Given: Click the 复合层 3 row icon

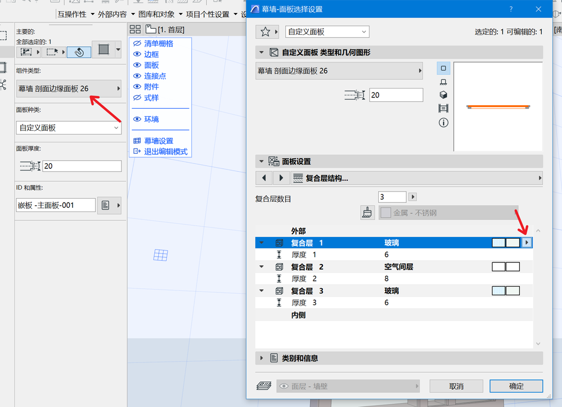Looking at the screenshot, I should (x=279, y=291).
